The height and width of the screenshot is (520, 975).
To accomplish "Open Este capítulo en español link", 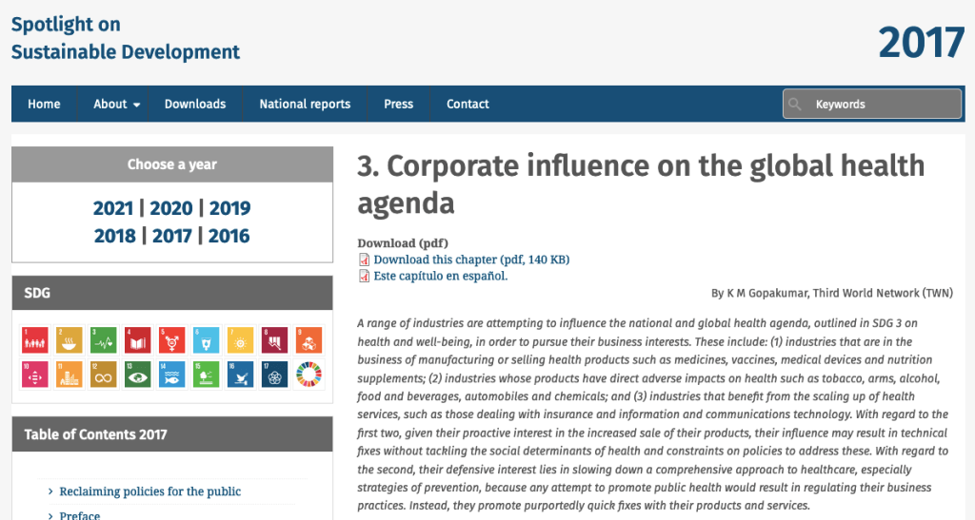I will [x=440, y=276].
